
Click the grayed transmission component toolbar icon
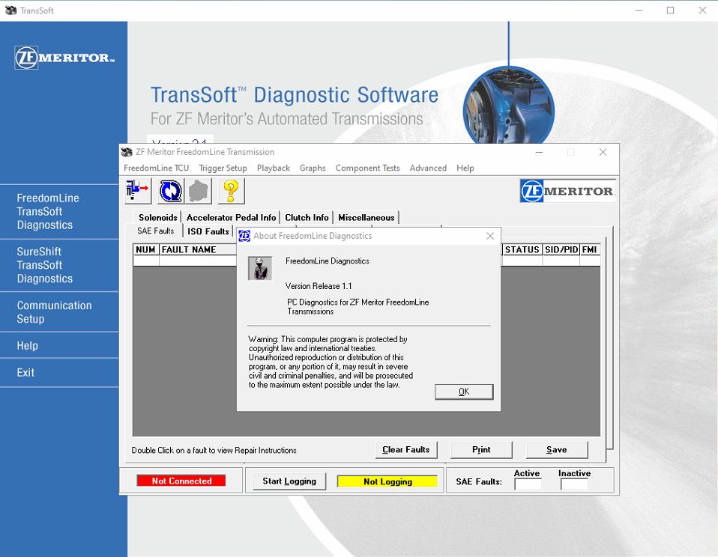coord(198,191)
